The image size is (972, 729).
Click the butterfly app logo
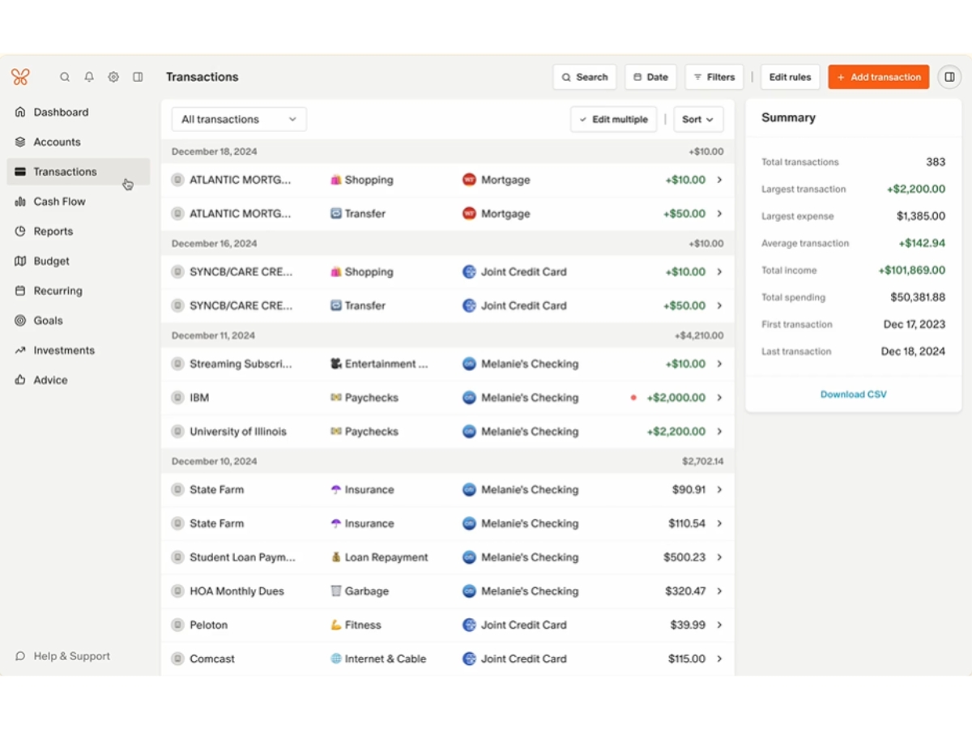tap(20, 77)
